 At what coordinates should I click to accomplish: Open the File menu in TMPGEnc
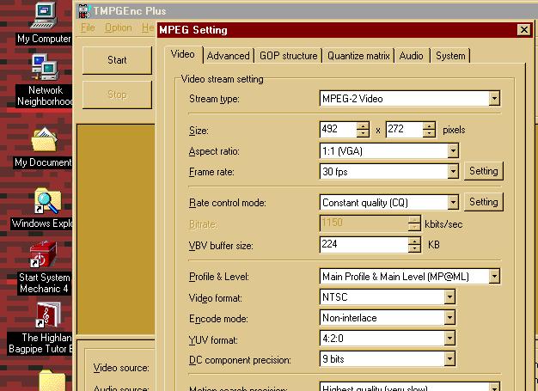88,27
